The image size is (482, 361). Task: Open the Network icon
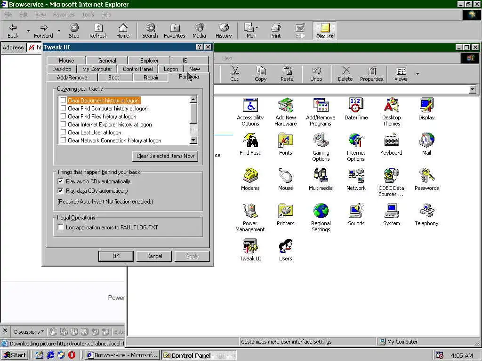pos(356,179)
